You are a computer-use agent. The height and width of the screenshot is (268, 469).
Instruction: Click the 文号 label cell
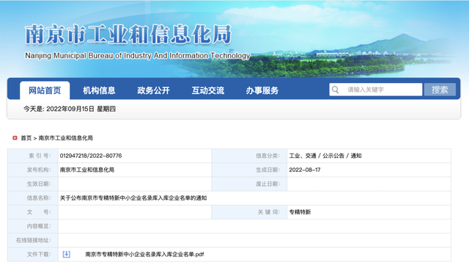[x=33, y=212]
